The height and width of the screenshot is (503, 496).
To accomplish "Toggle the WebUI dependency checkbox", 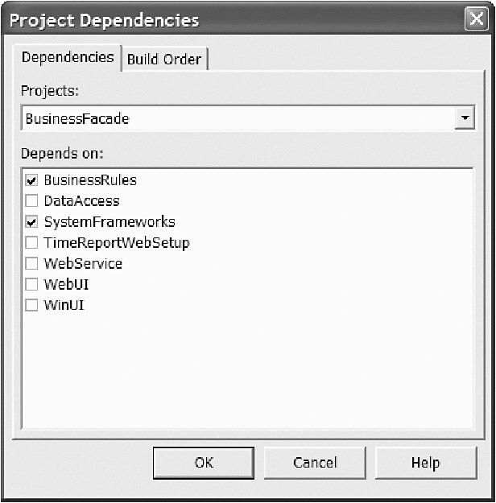I will pos(32,284).
